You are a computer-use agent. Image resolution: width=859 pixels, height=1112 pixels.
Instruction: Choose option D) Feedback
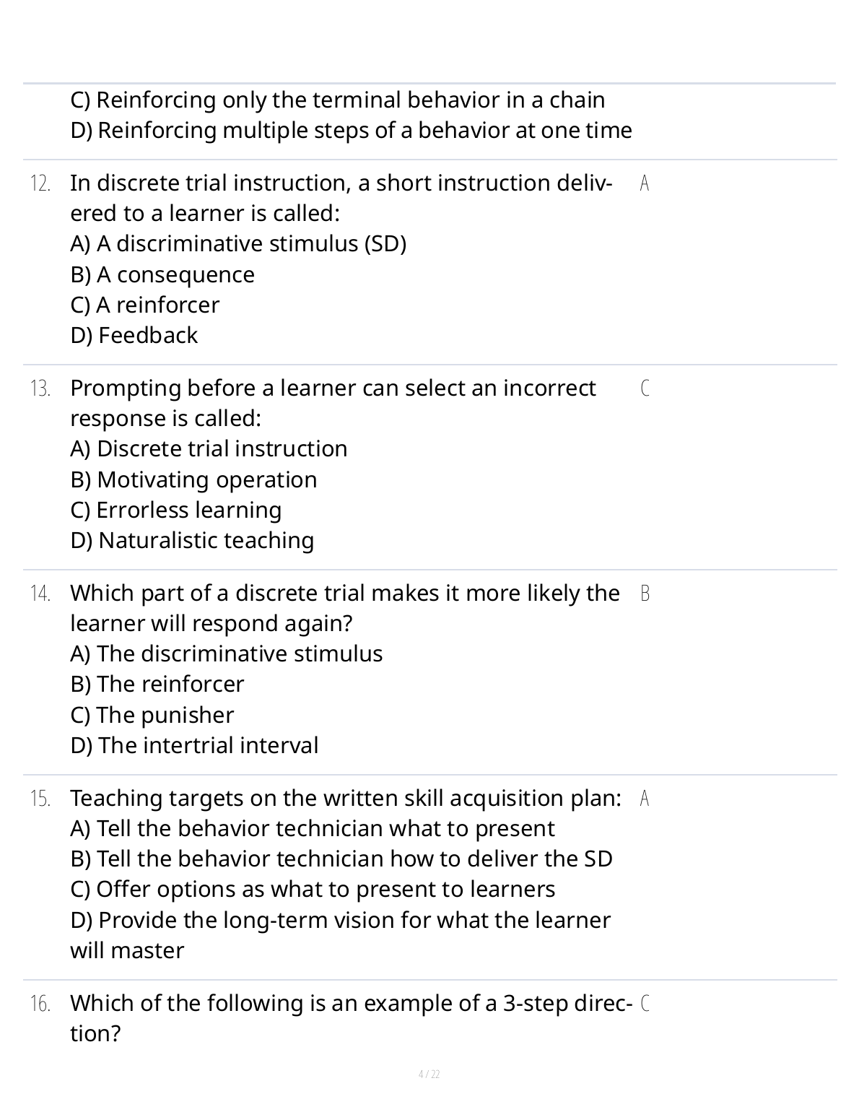pyautogui.click(x=134, y=335)
